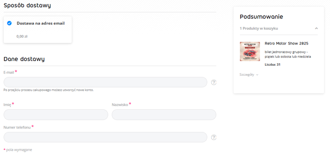Click the help icon beside phone number field
This screenshot has width=330, height=157.
214,137
